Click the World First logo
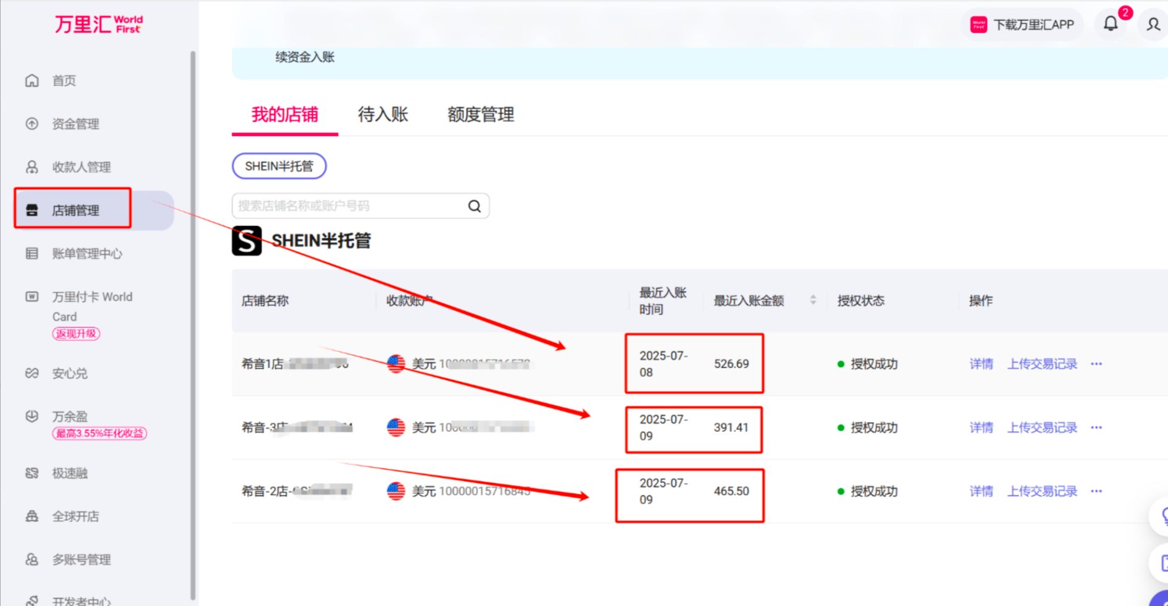1168x606 pixels. click(x=99, y=24)
